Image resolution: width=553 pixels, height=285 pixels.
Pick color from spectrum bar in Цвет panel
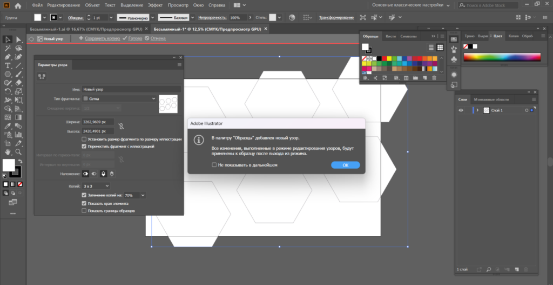(x=502, y=57)
